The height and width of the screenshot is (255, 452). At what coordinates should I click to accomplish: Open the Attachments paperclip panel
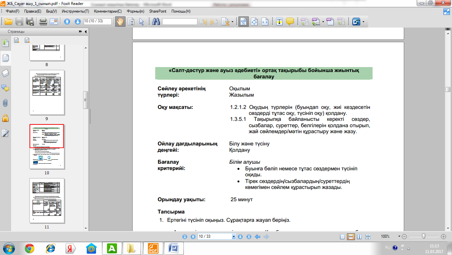coord(6,103)
